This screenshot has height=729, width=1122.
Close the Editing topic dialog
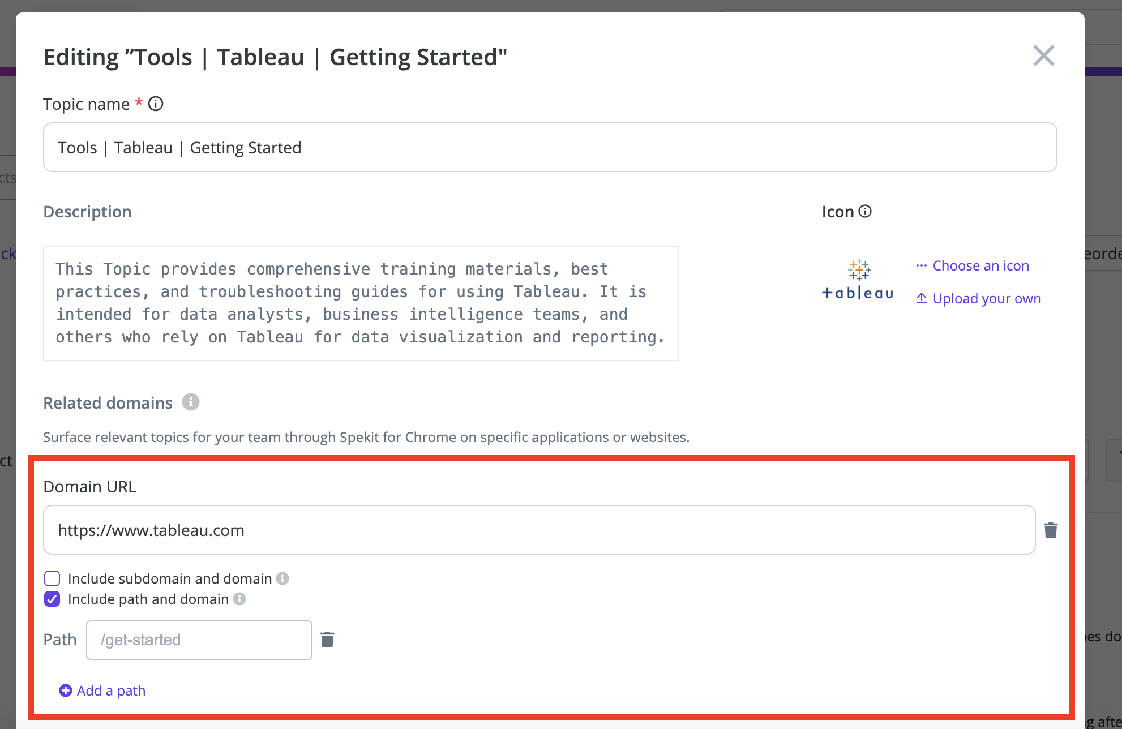point(1043,56)
